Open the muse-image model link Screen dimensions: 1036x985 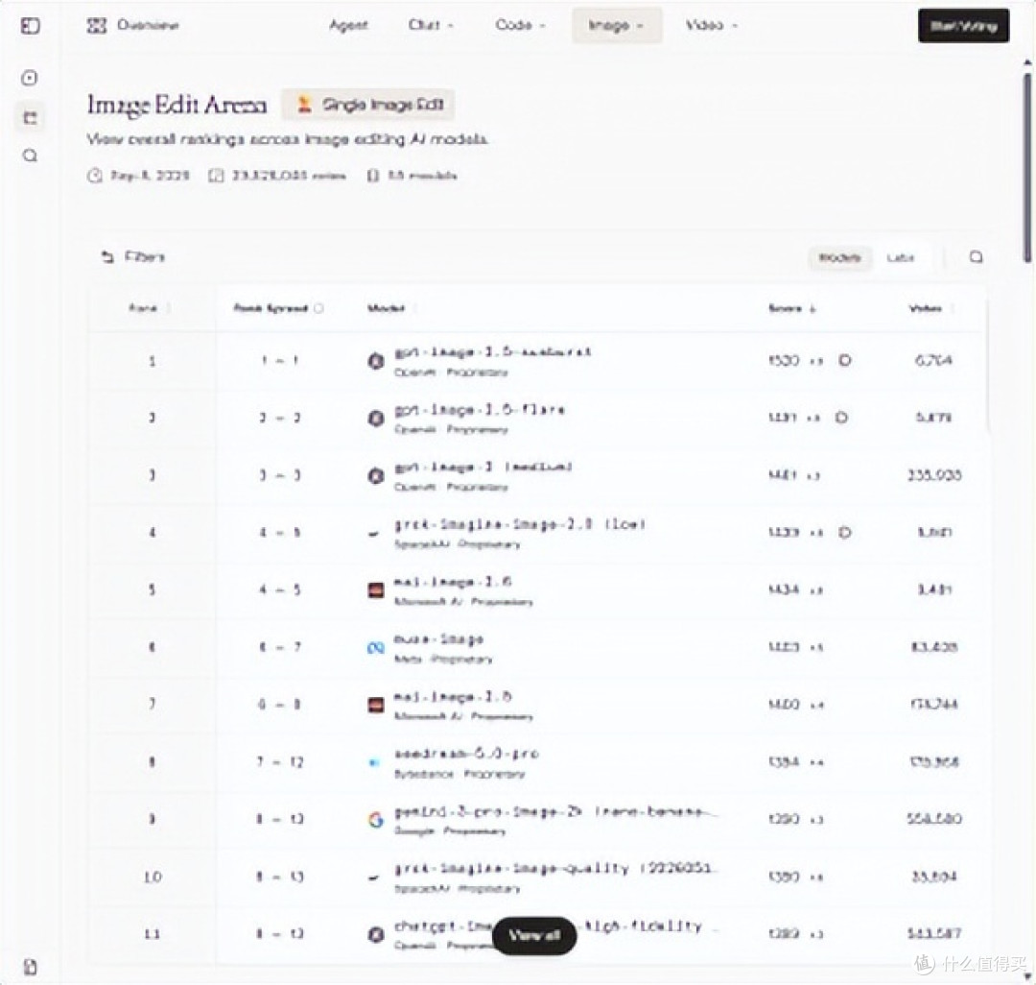pos(438,639)
